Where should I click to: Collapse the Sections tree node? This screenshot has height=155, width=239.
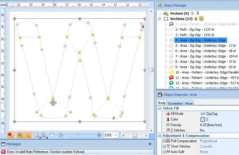point(160,19)
